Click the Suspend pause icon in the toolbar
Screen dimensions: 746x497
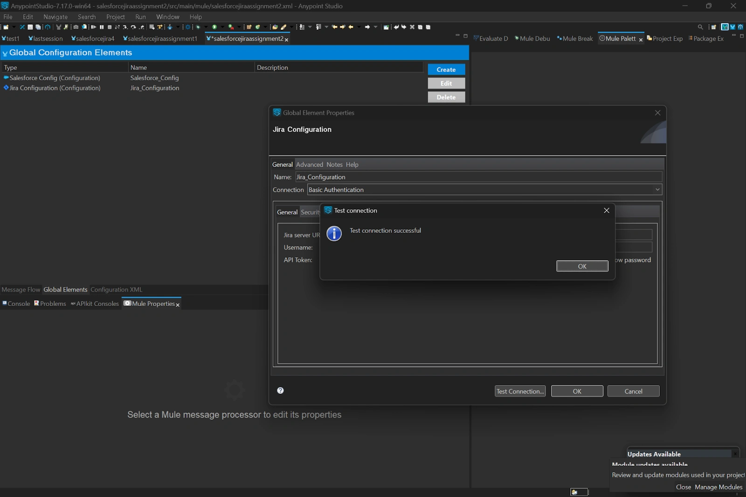click(x=102, y=27)
